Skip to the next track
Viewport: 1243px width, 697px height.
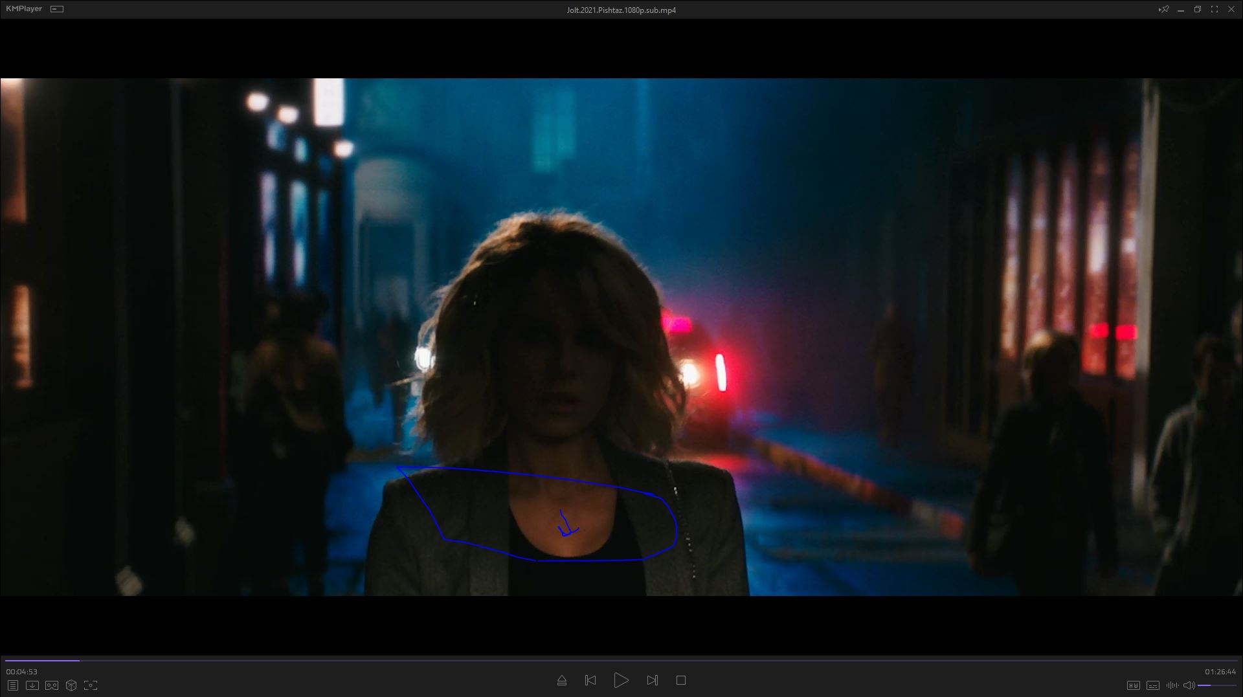(652, 680)
